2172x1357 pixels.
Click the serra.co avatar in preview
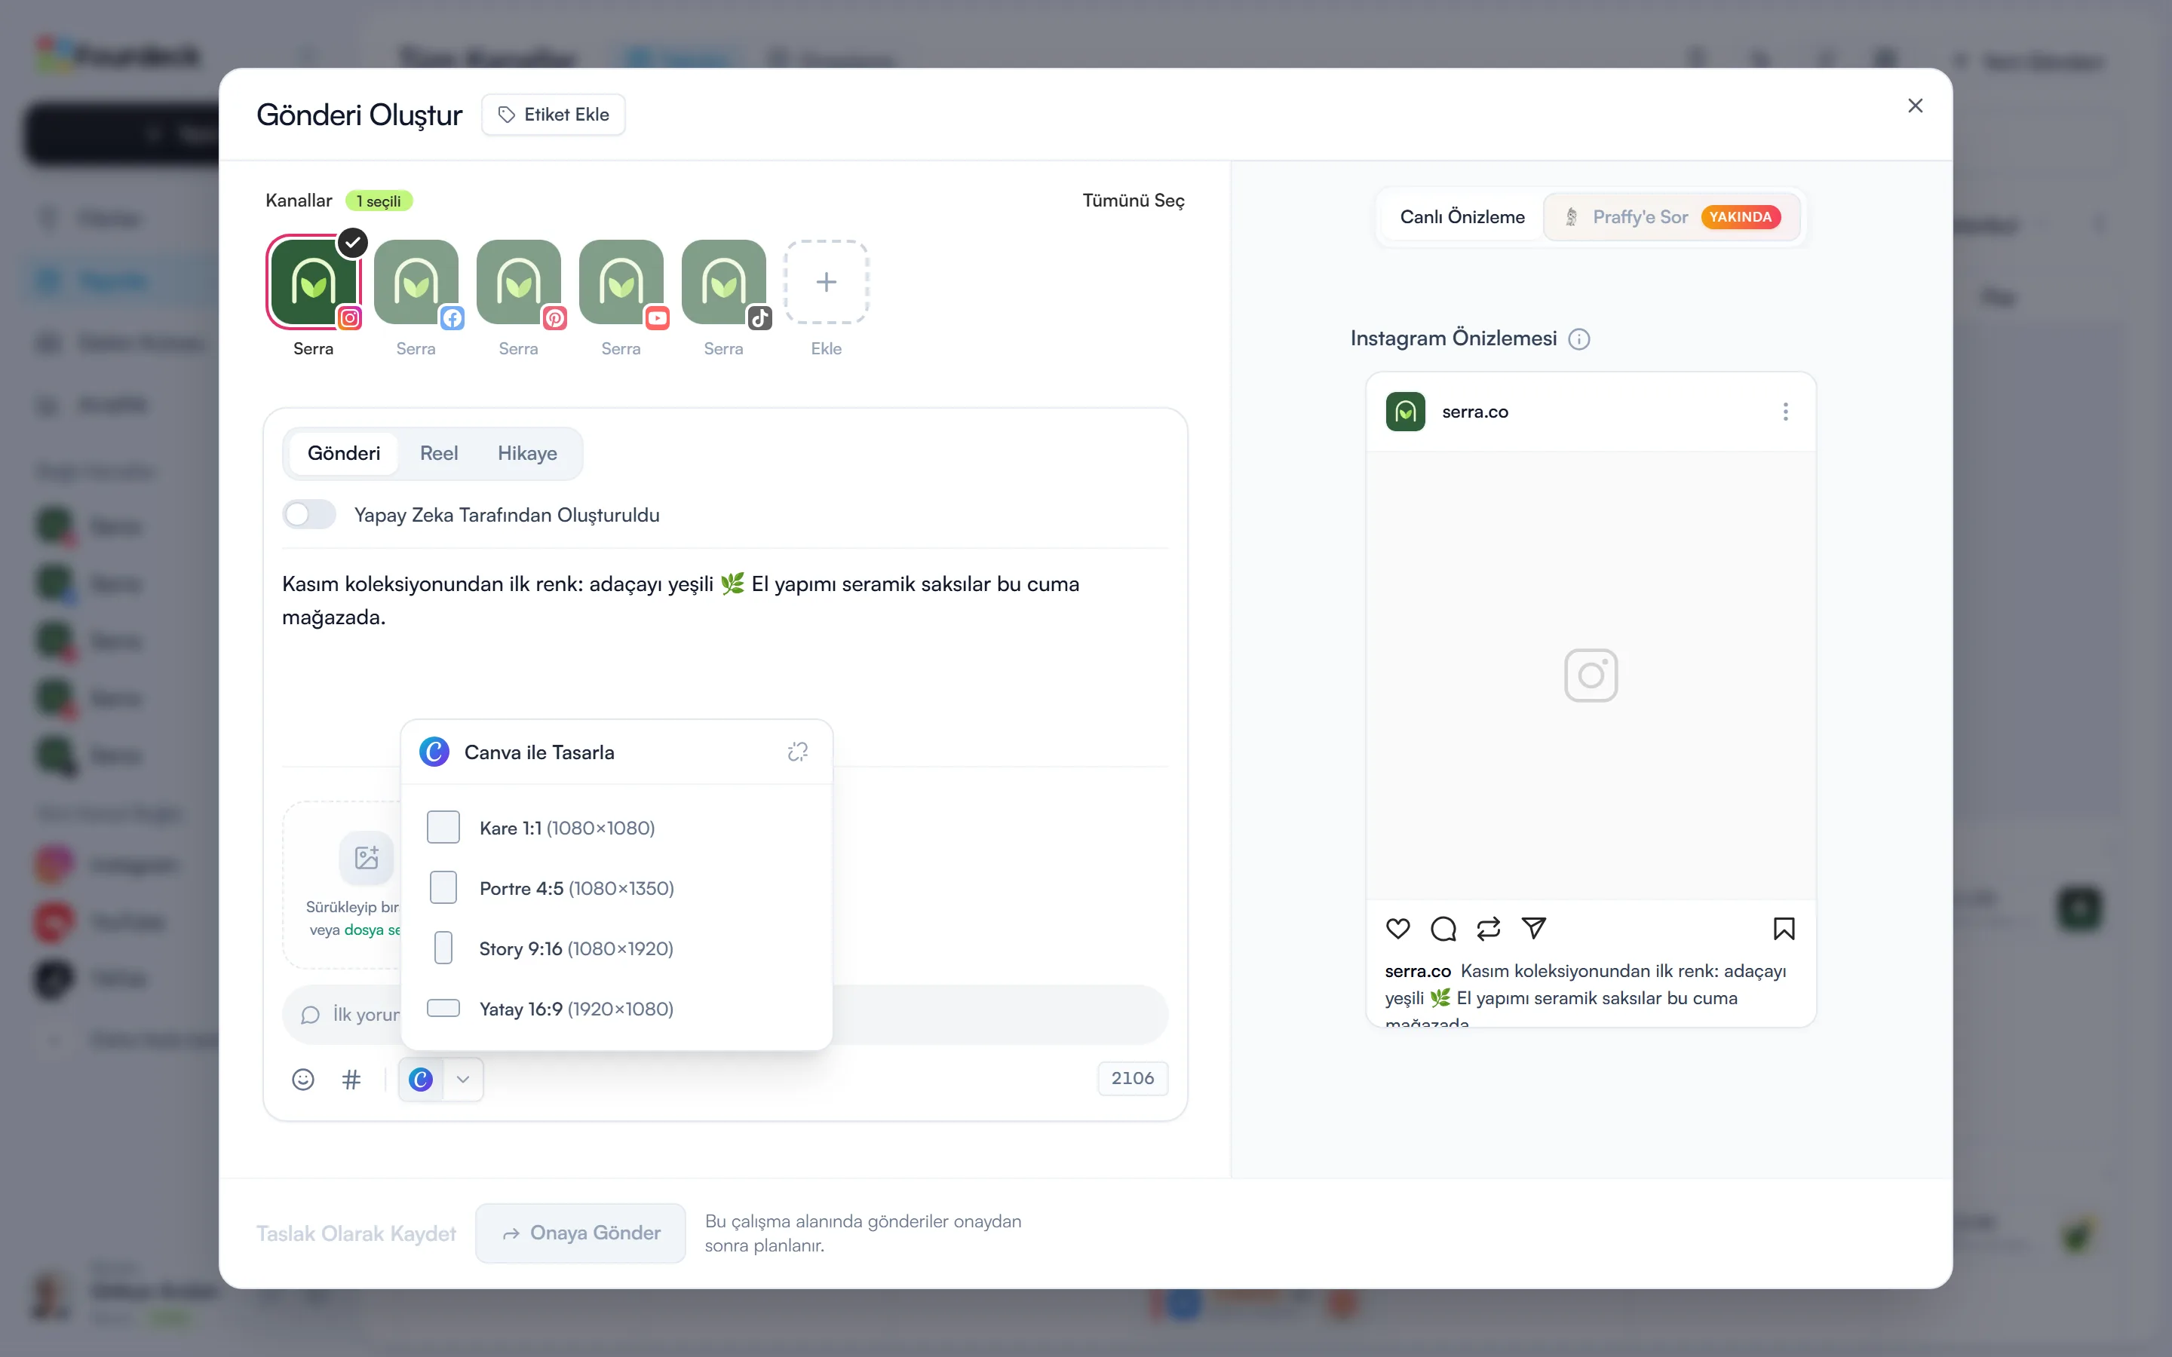pyautogui.click(x=1406, y=412)
